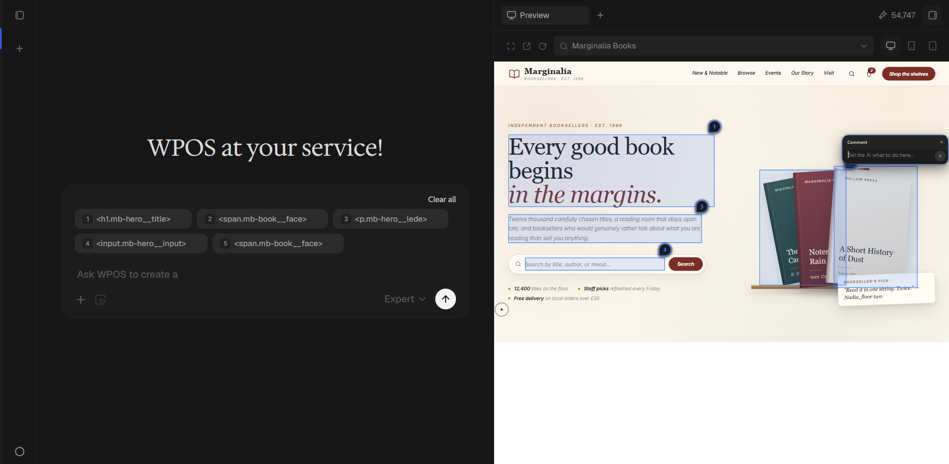Click the sparkle credits counter 54,747
The image size is (949, 464).
pyautogui.click(x=897, y=15)
